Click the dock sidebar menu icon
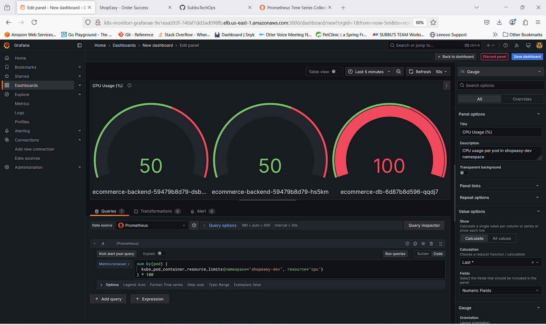Screen dimensions: 546x325 (x=80, y=45)
